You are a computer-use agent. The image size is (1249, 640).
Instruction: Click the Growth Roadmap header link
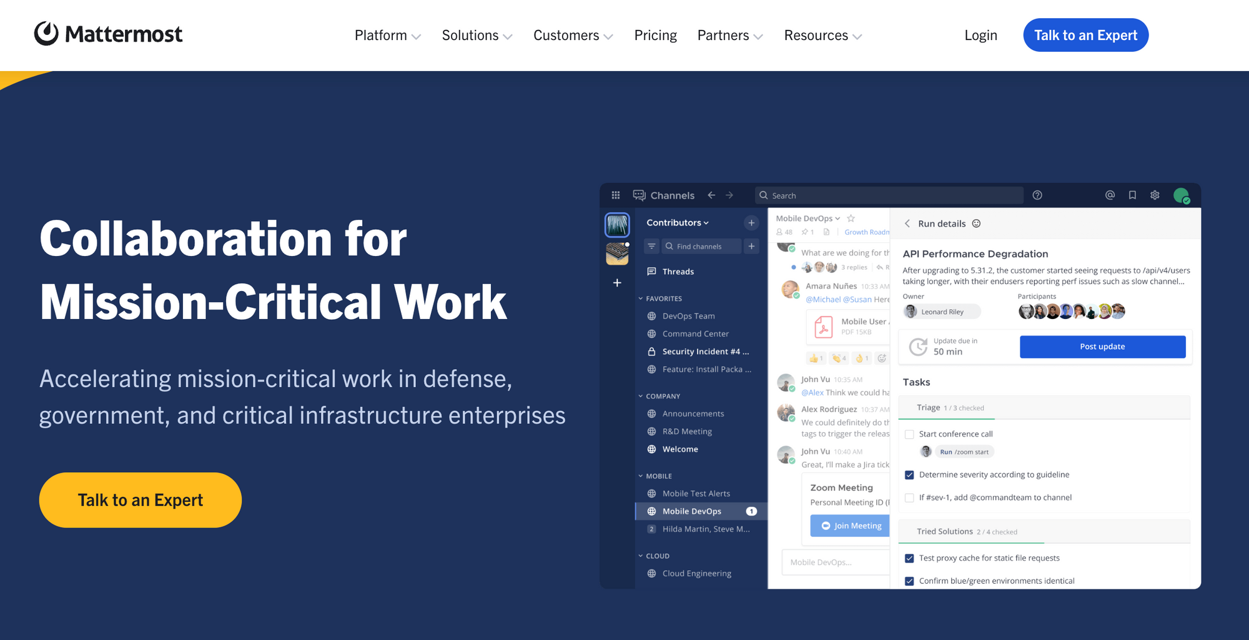click(867, 232)
